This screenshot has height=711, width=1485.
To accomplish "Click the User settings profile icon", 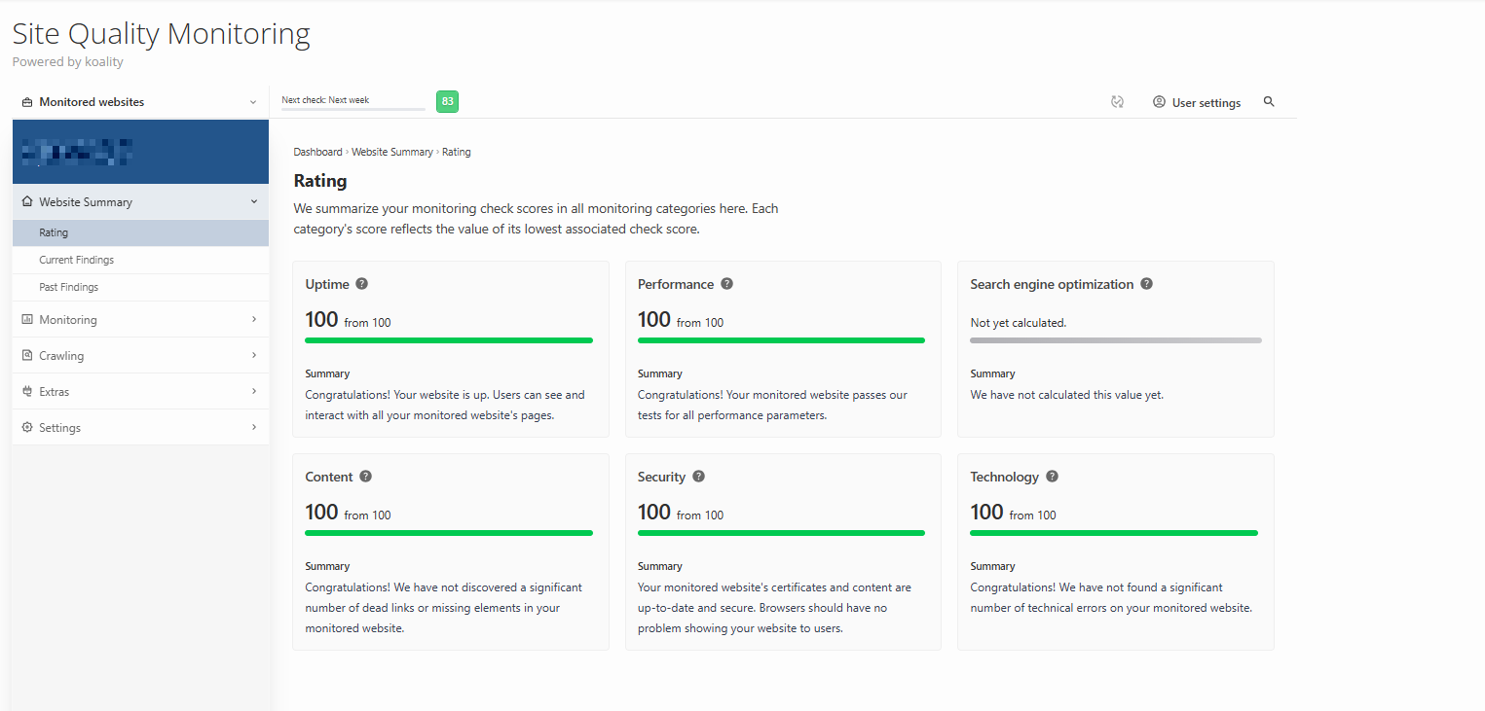I will tap(1159, 101).
